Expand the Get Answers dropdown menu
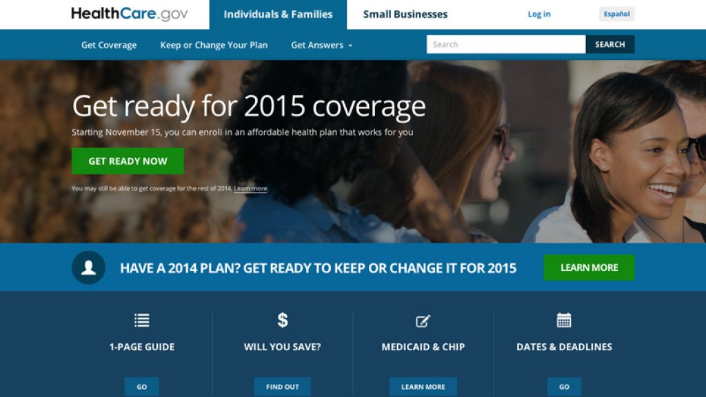 click(321, 45)
